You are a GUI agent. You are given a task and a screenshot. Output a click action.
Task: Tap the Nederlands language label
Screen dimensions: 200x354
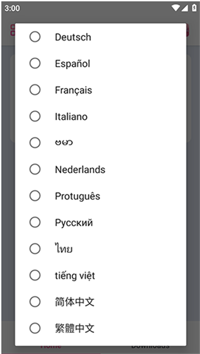tap(80, 170)
